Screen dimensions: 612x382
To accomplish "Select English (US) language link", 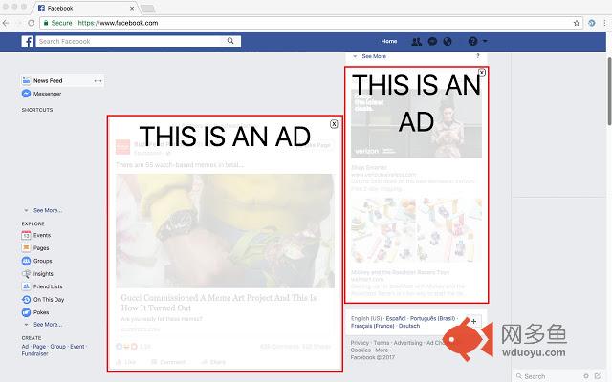I will [366, 318].
